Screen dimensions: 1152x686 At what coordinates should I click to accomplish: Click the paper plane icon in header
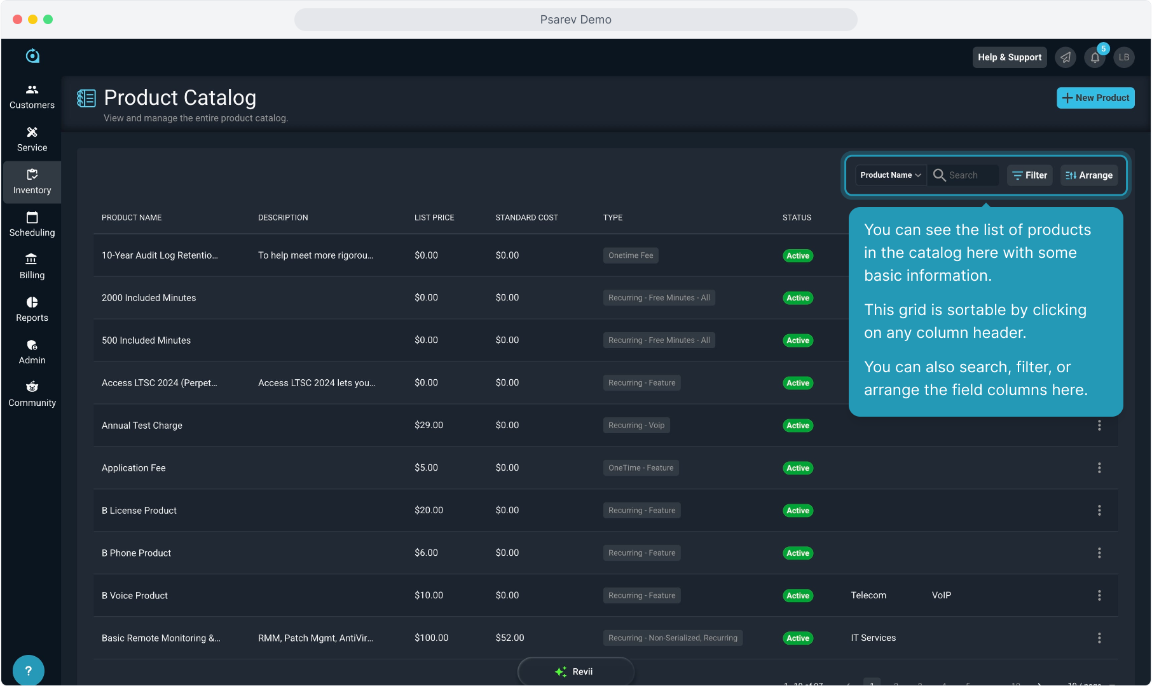point(1066,57)
